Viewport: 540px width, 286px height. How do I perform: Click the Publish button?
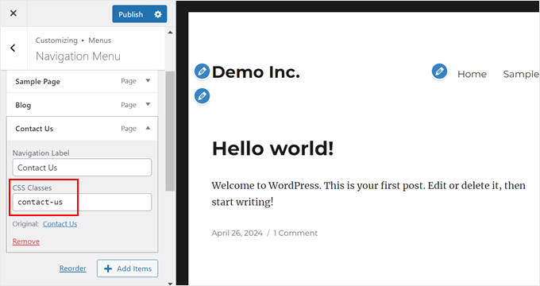pos(131,14)
